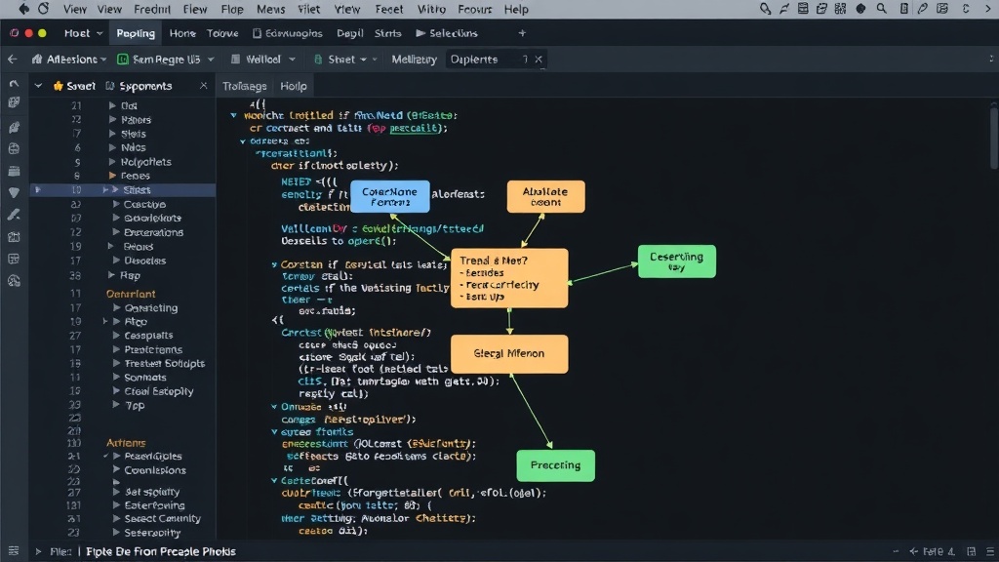Click the phone device icon in the menu bar
This screenshot has width=999, height=562.
903,9
